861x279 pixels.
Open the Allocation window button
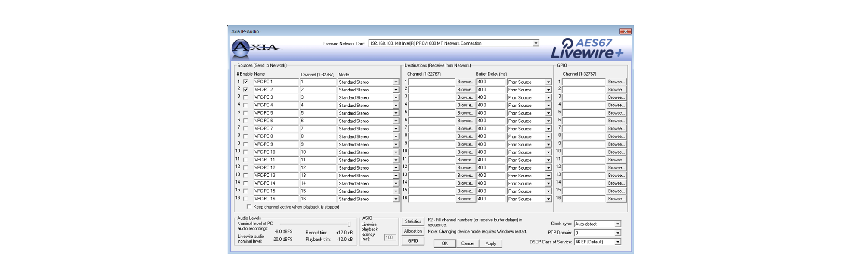click(x=412, y=231)
